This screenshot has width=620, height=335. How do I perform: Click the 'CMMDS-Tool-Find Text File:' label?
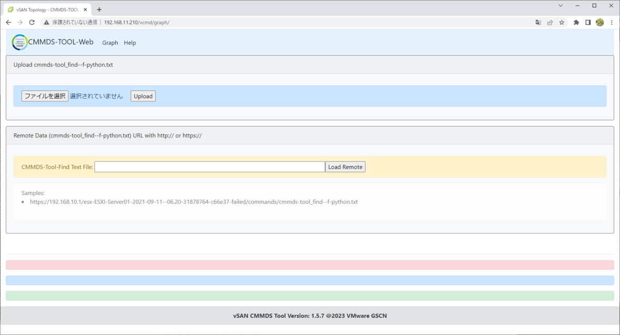point(57,167)
